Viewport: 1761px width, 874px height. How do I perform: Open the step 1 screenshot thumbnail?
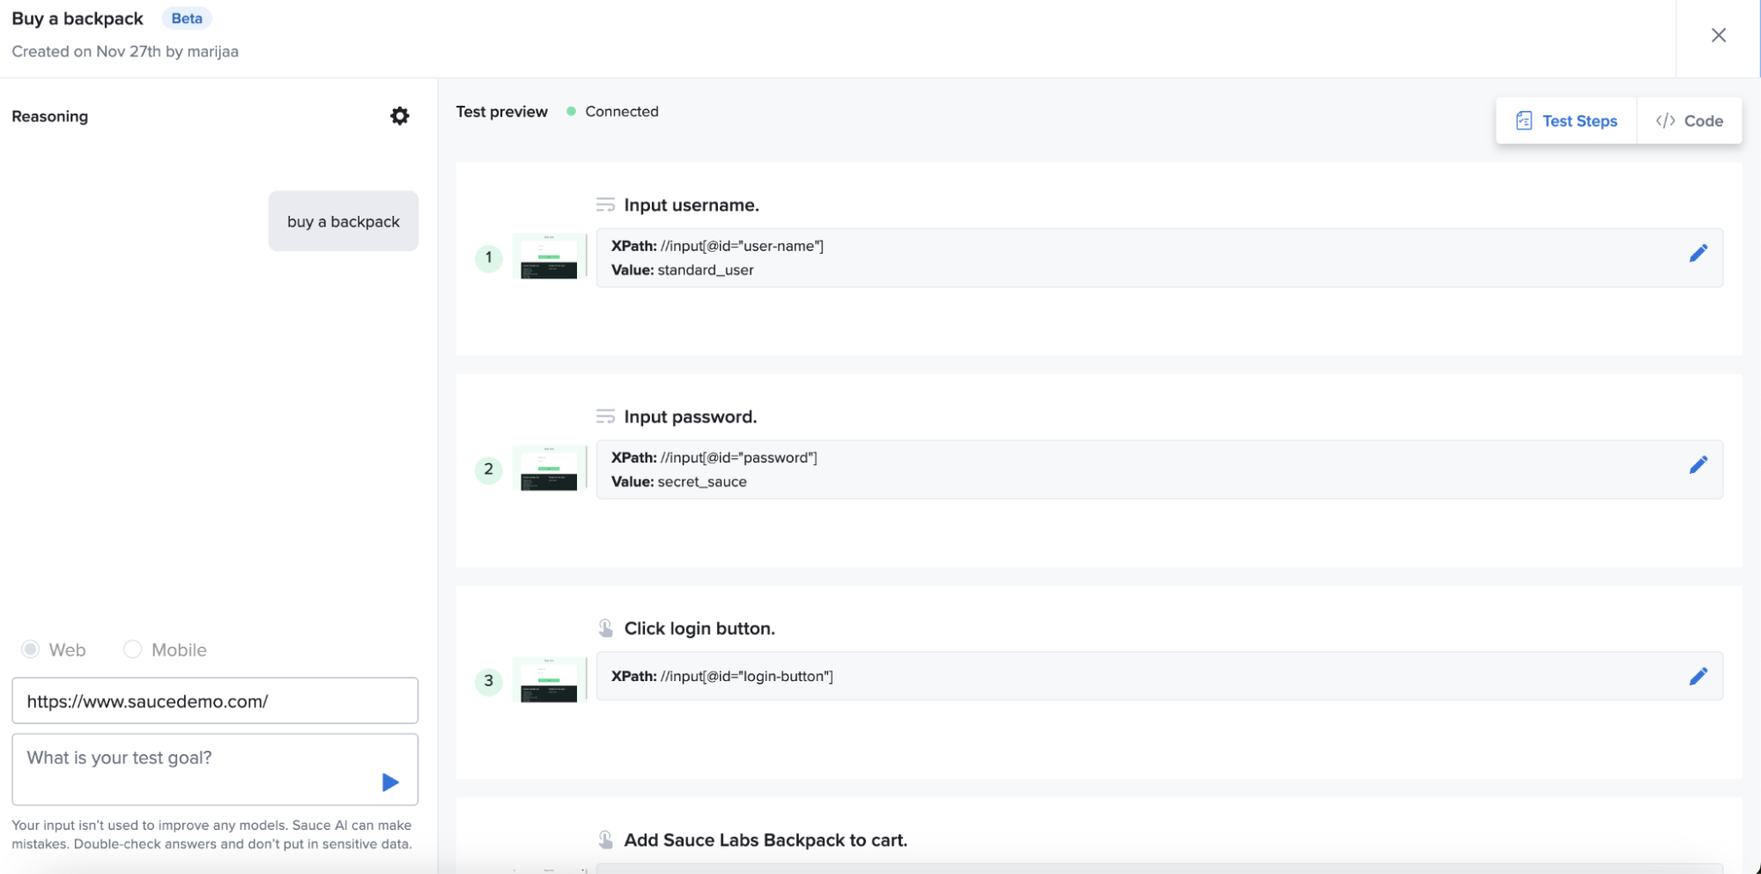pyautogui.click(x=548, y=257)
